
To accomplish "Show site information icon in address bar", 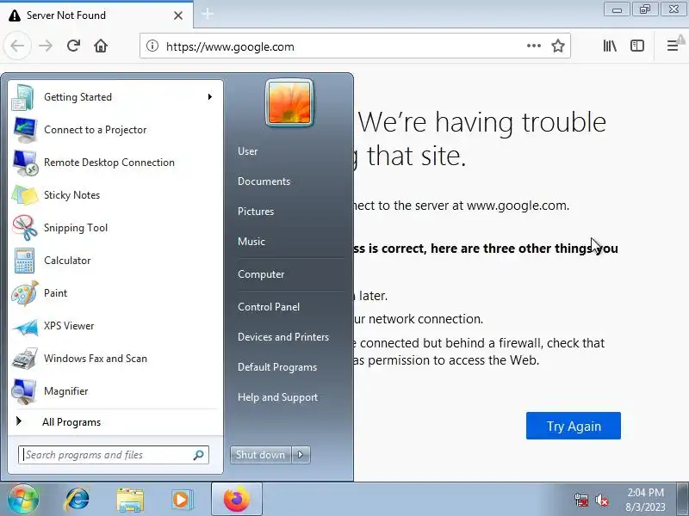I will click(x=152, y=46).
